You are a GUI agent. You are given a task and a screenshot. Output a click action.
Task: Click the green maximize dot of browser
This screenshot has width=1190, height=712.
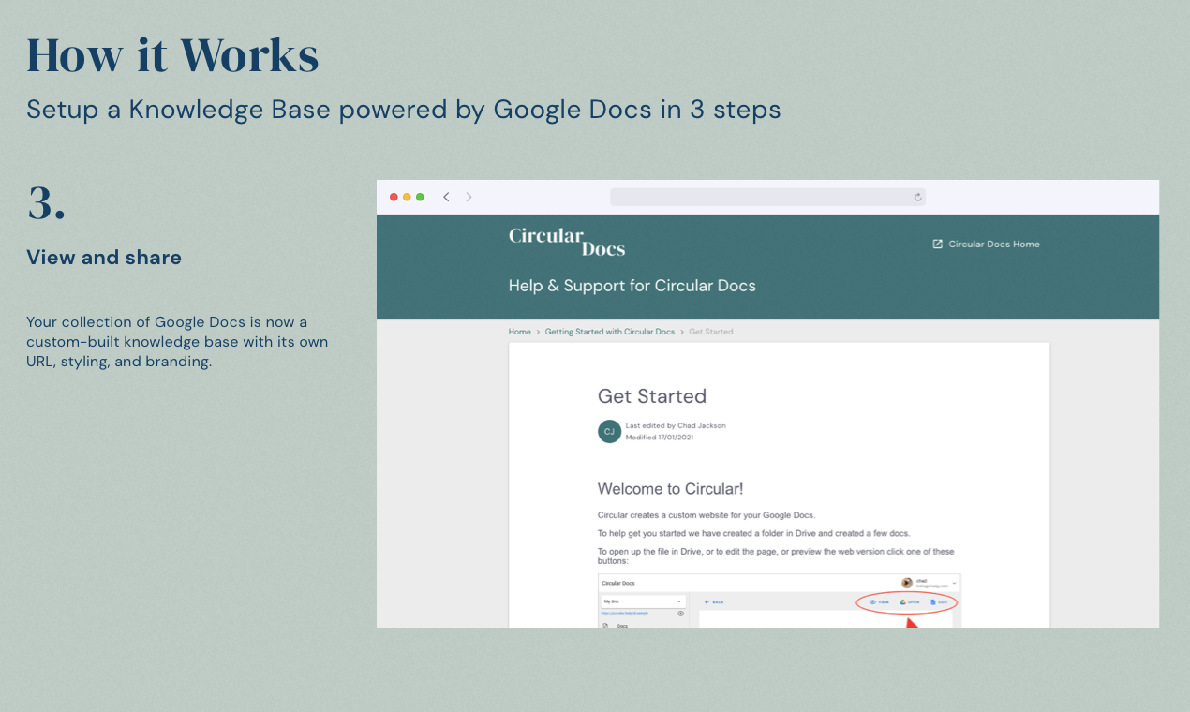(420, 197)
